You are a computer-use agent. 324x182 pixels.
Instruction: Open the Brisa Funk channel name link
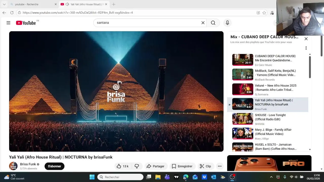tap(28, 164)
